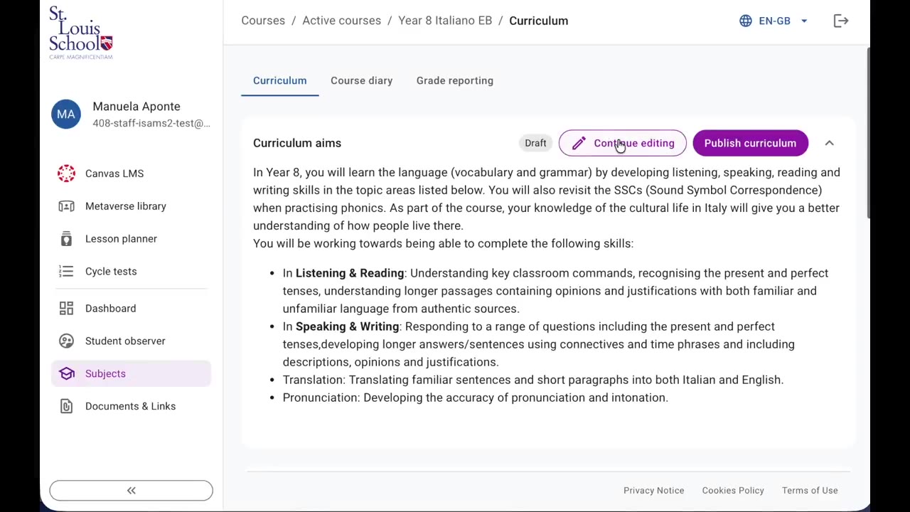Open the Metaverse library icon
Image resolution: width=910 pixels, height=512 pixels.
66,206
